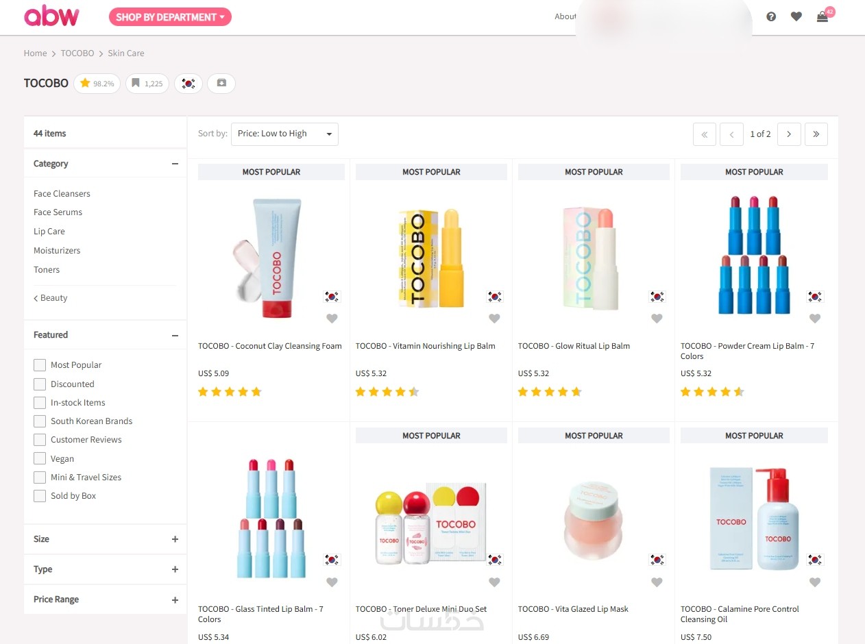Go to last page double-arrow button

[816, 134]
